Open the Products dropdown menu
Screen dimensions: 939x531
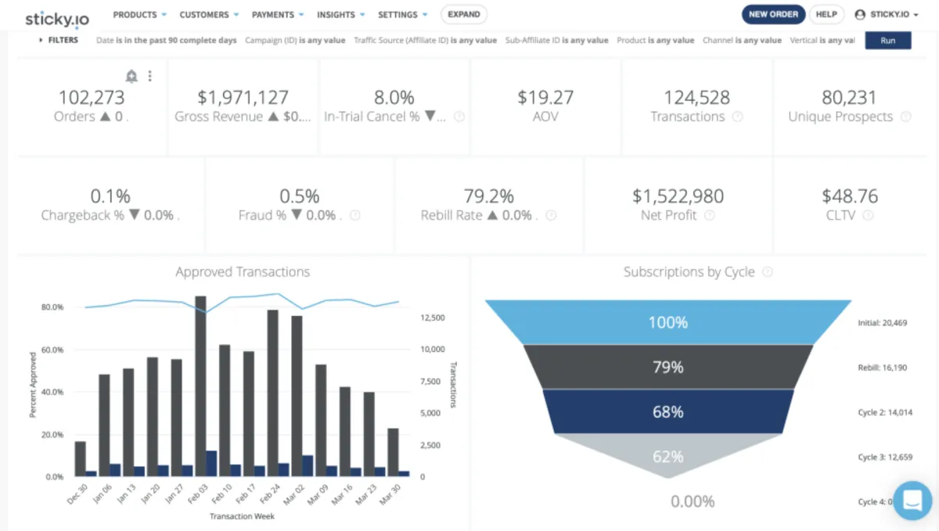click(139, 15)
